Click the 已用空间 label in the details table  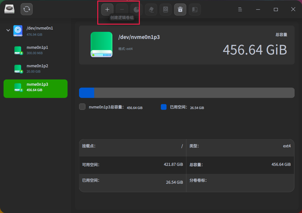pyautogui.click(x=91, y=180)
